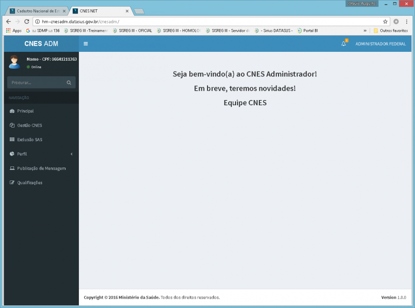Click the search magnifier icon in sidebar
This screenshot has height=308, width=415.
[x=69, y=82]
